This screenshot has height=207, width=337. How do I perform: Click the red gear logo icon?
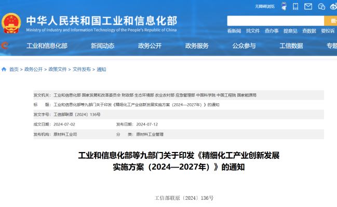tap(5, 46)
